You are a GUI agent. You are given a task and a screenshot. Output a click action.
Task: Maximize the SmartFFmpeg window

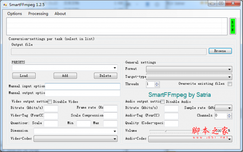tap(221, 3)
